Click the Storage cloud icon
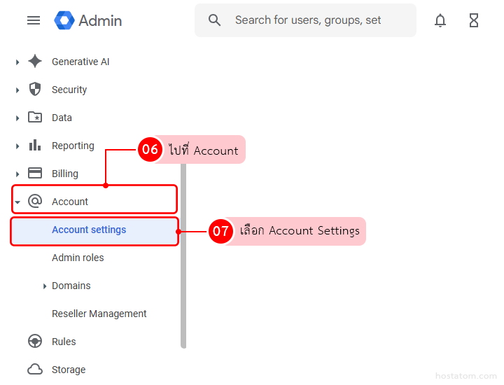The width and height of the screenshot is (504, 385). pyautogui.click(x=35, y=370)
